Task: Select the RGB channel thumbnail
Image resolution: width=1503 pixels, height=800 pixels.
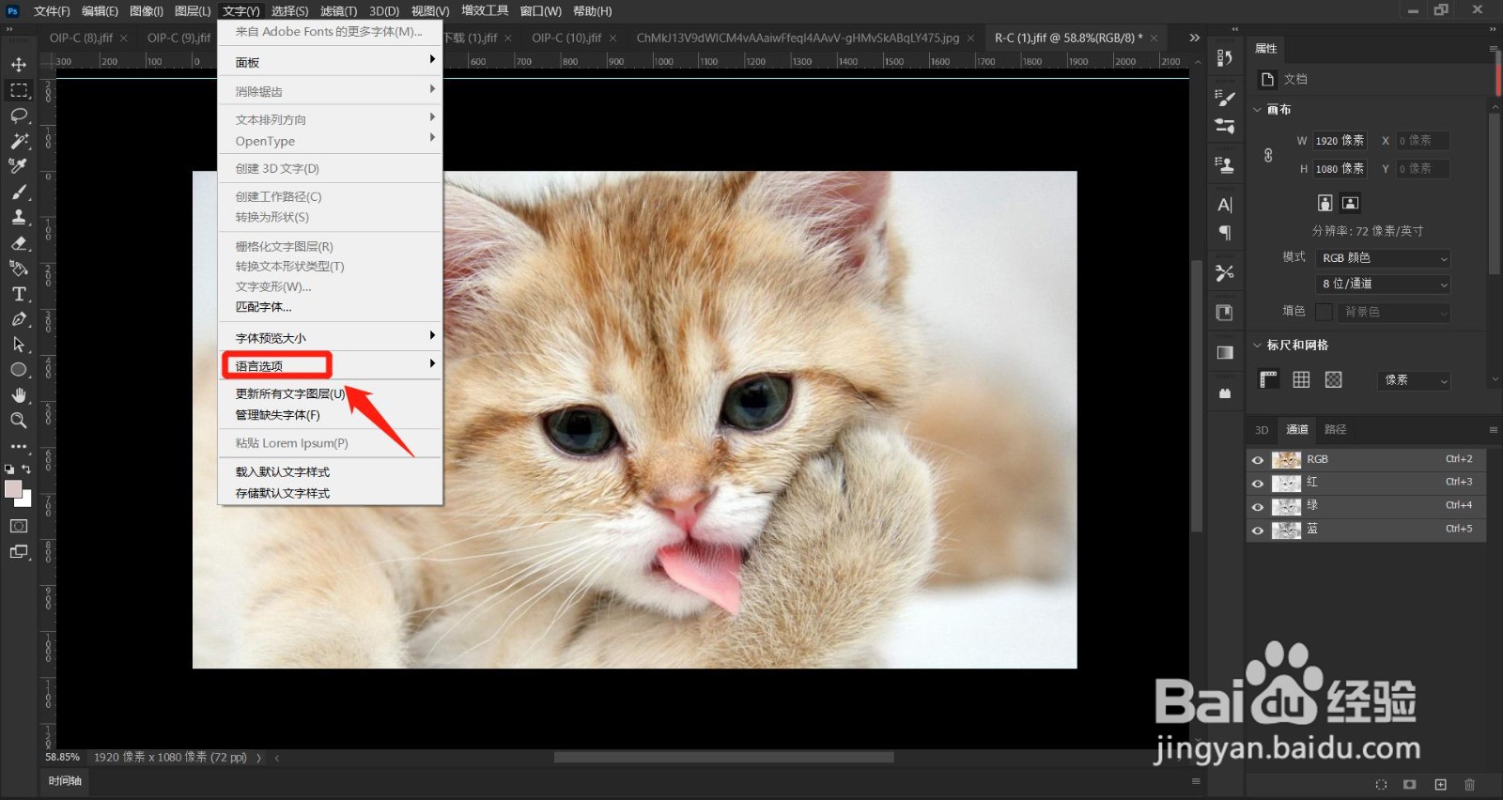Action: (1286, 460)
